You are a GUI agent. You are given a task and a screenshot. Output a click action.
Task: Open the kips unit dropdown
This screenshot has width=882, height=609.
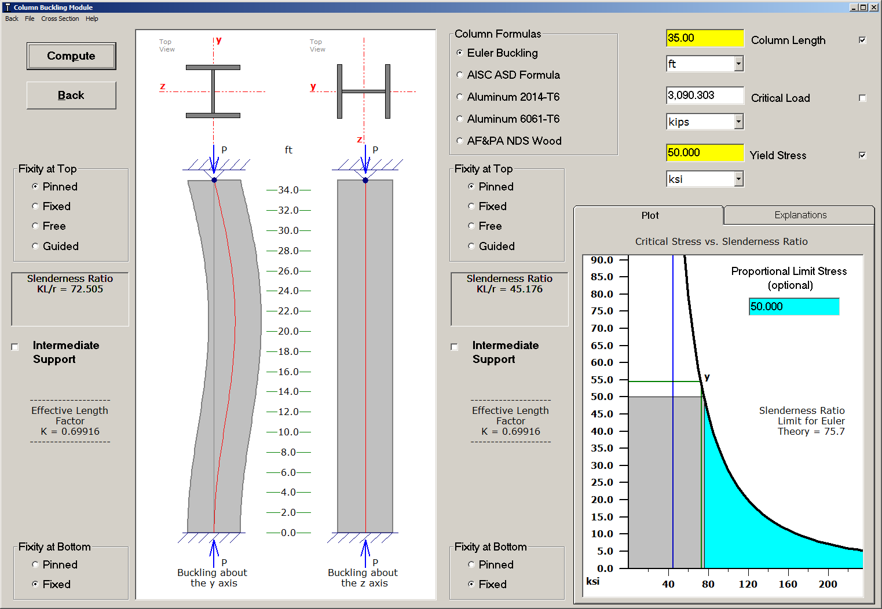tap(737, 121)
